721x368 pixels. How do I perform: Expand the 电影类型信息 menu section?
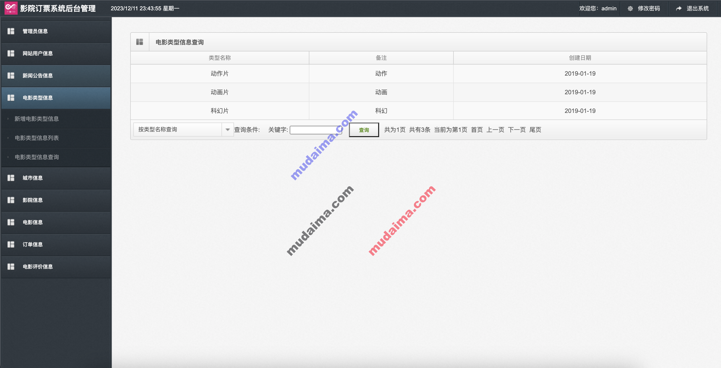[56, 98]
